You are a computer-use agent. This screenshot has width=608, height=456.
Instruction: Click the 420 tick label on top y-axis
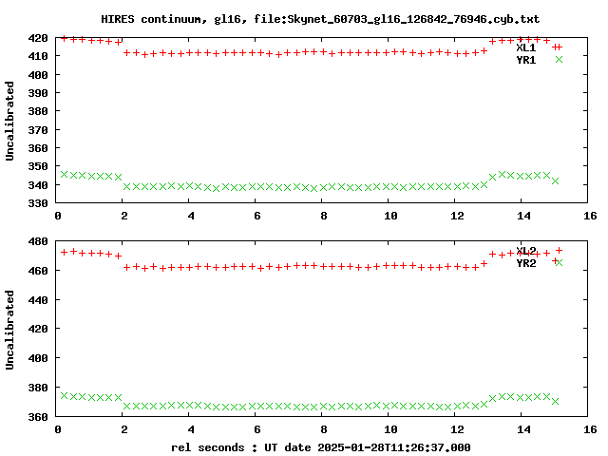pos(38,38)
